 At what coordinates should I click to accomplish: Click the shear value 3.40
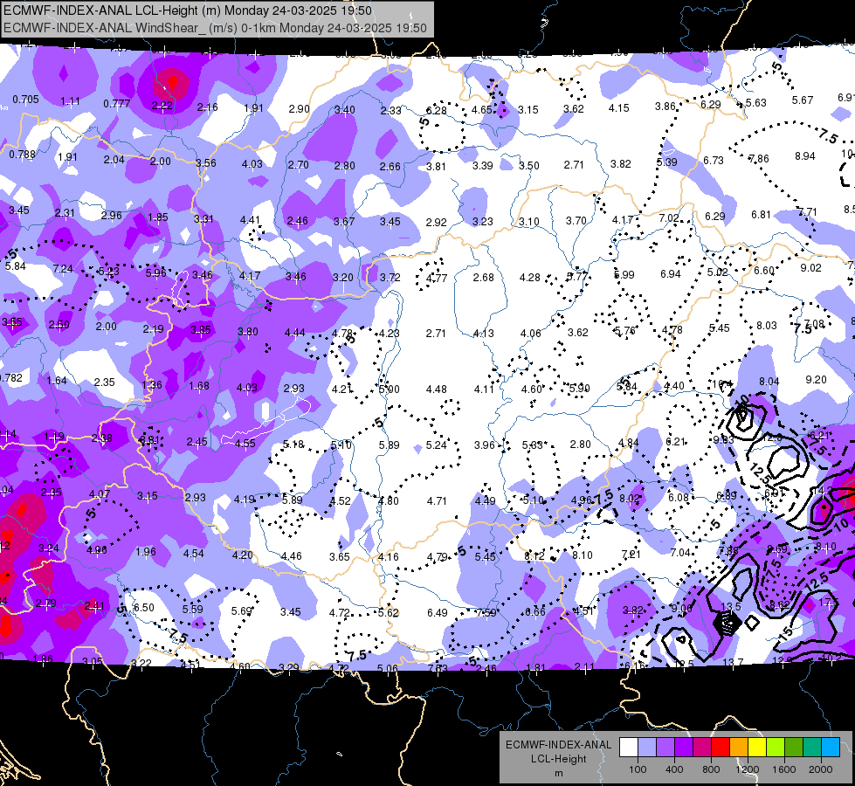(345, 110)
